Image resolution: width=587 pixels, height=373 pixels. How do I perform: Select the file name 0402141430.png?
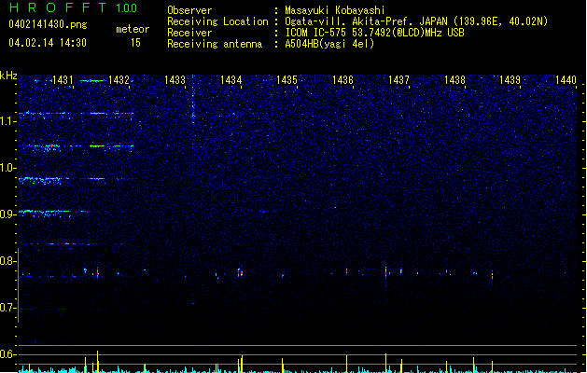click(x=48, y=25)
